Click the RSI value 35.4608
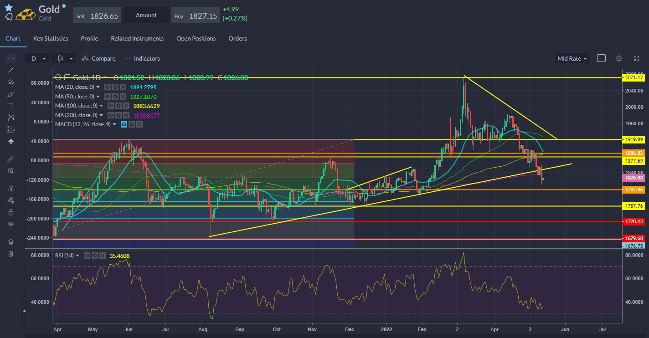The height and width of the screenshot is (338, 649). pos(119,256)
